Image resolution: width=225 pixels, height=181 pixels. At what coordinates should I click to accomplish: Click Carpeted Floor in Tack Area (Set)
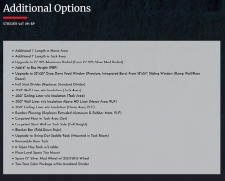click(x=41, y=118)
